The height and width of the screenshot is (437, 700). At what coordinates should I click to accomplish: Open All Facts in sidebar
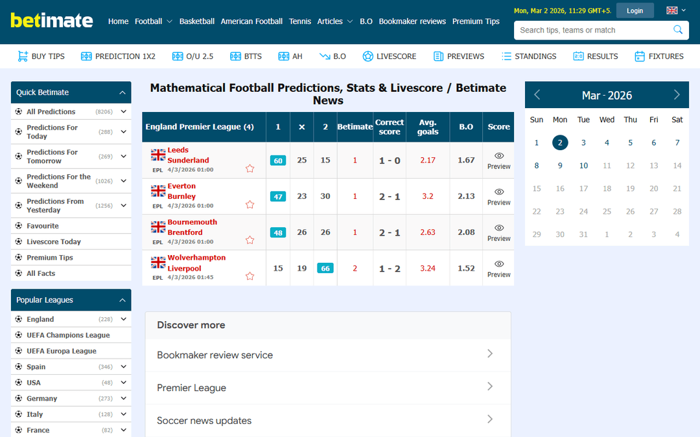[x=41, y=273]
